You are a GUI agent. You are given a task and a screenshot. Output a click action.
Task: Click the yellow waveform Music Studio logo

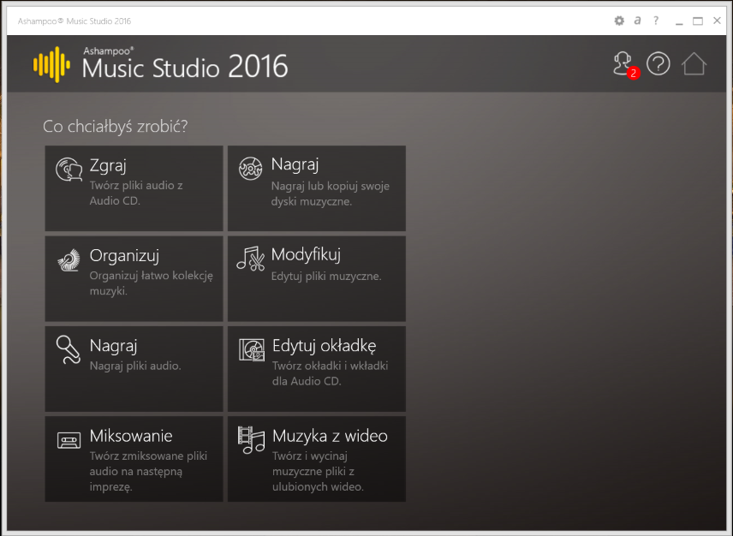coord(51,64)
